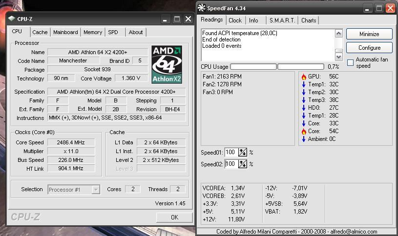Click the second CPU Usage progress bar

[301, 67]
